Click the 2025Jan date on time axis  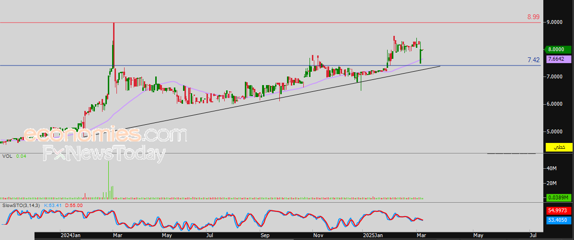click(373, 235)
